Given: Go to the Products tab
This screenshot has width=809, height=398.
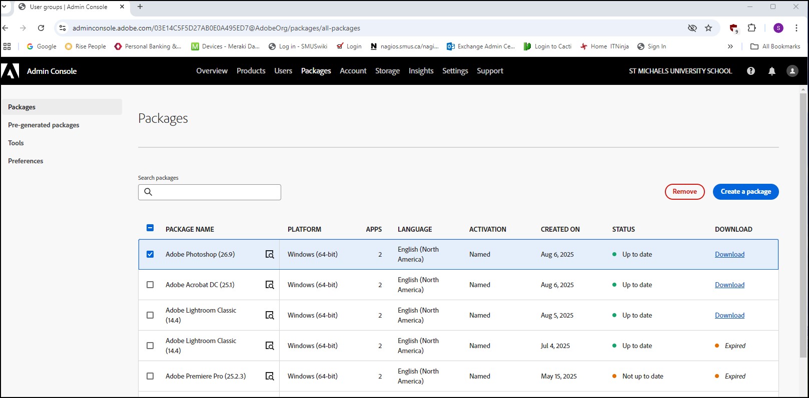Looking at the screenshot, I should point(251,71).
